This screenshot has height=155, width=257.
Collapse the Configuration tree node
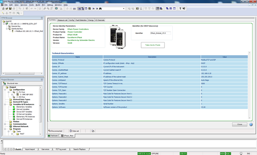click(x=5, y=90)
